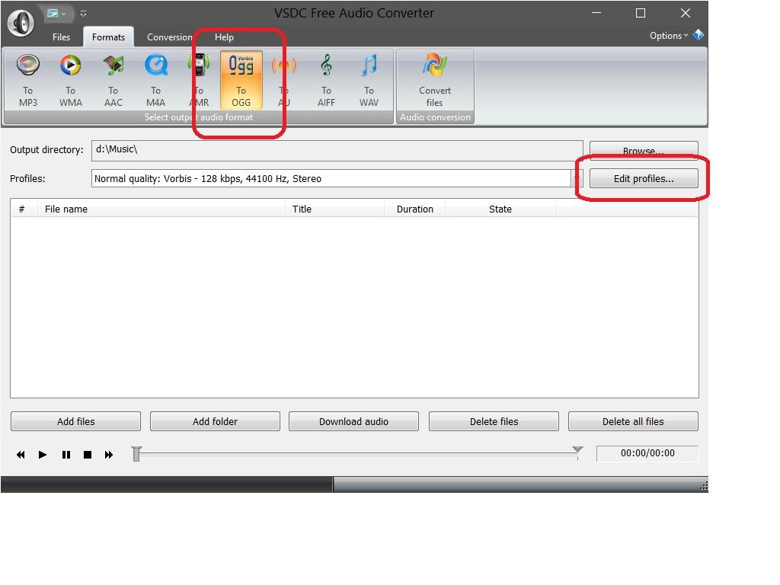Click the Edit profiles... button

[x=644, y=178]
